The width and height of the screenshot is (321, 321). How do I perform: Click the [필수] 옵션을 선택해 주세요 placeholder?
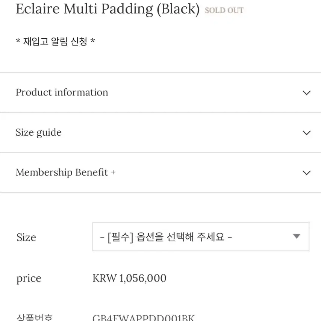point(166,237)
